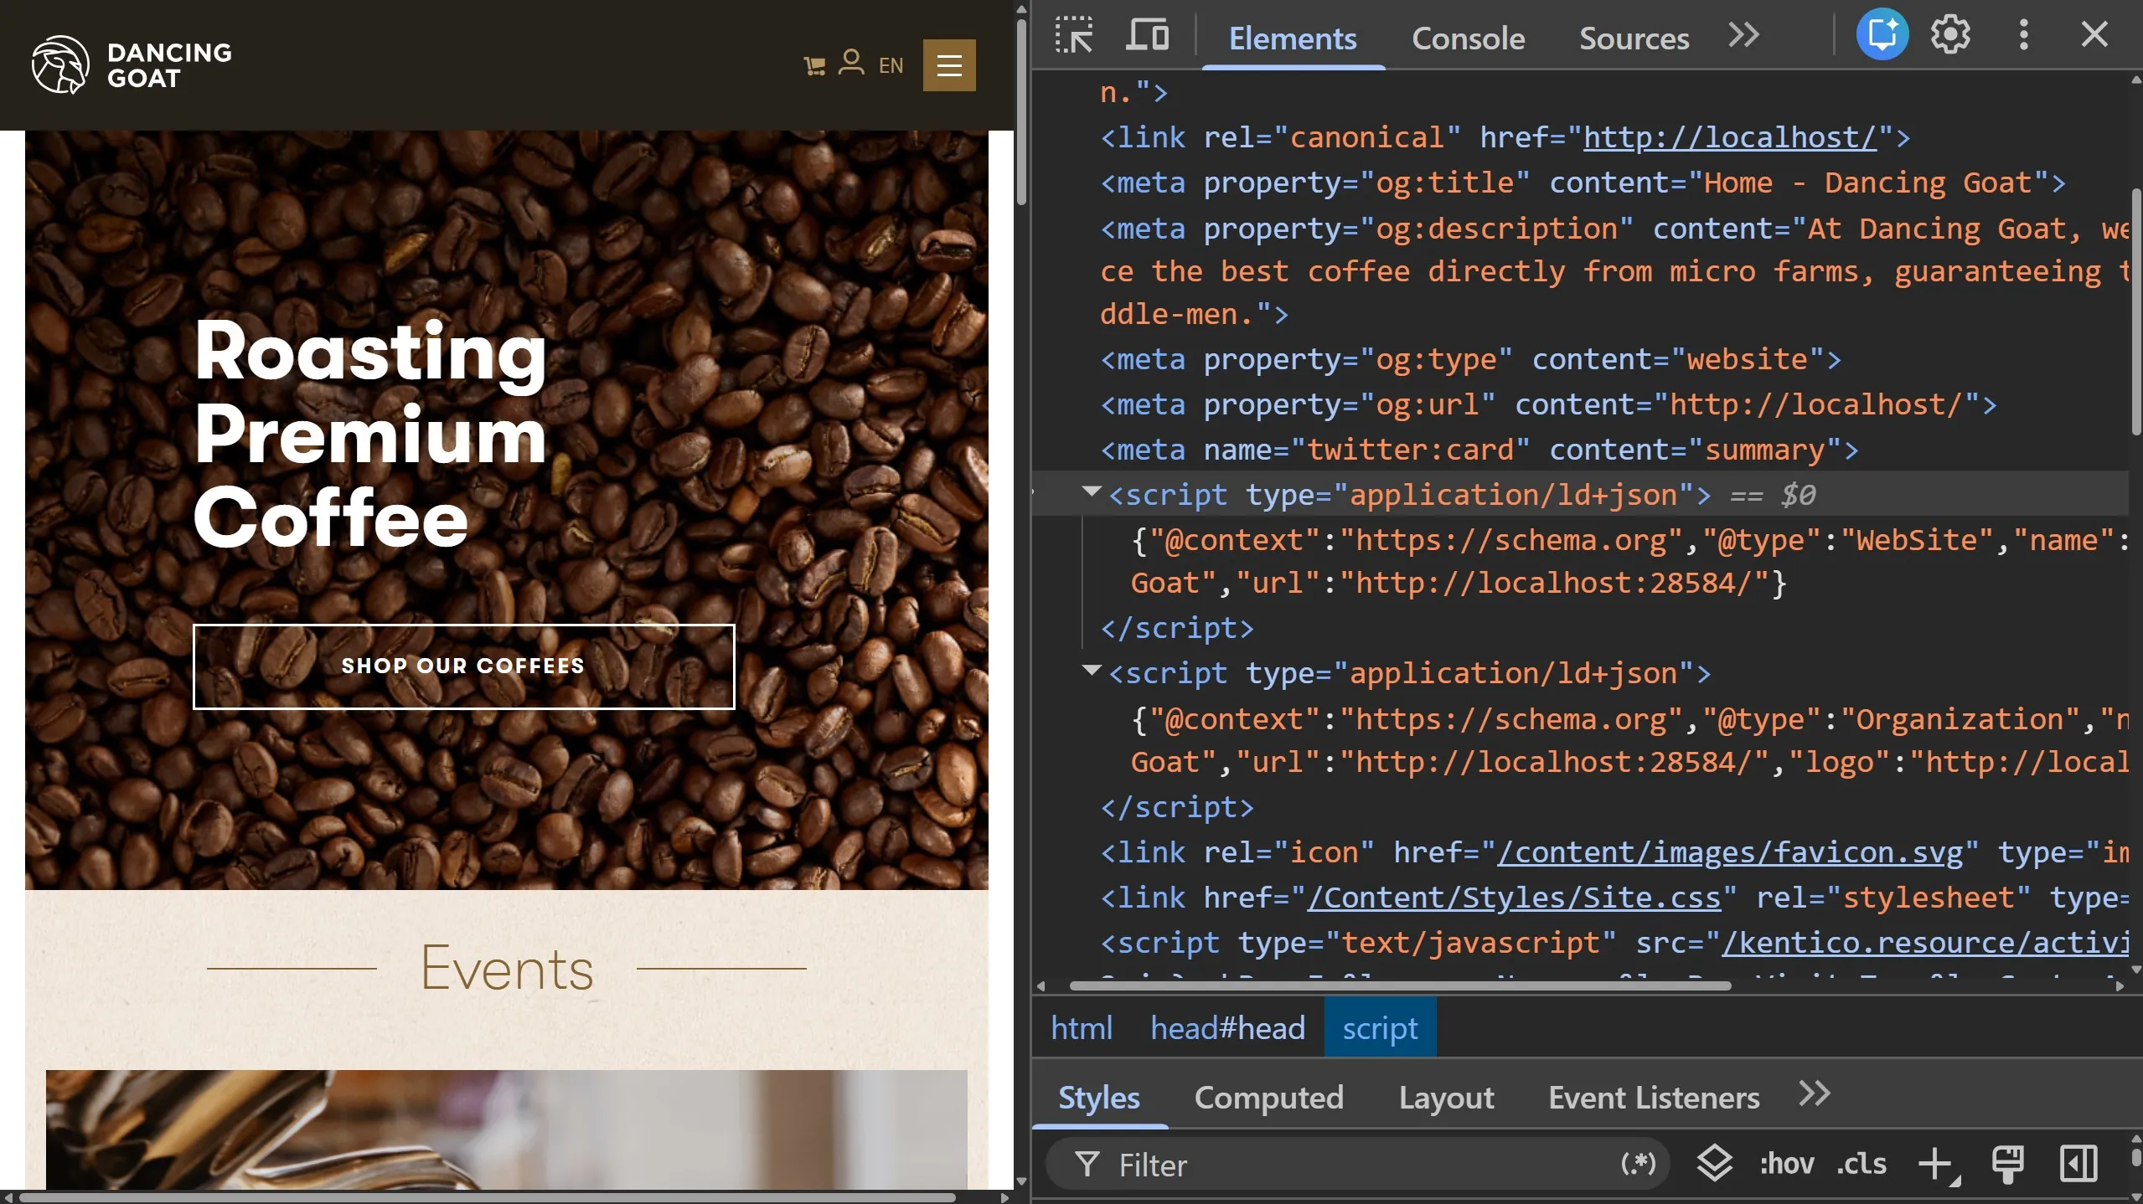The width and height of the screenshot is (2143, 1204).
Task: Select the og:url meta element row
Action: click(1548, 404)
